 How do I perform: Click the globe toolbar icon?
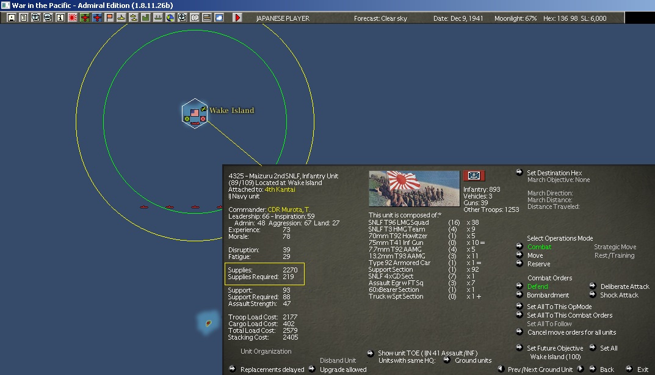pos(170,18)
